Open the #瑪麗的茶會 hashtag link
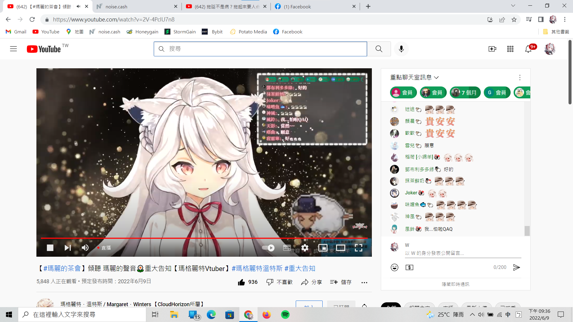The height and width of the screenshot is (322, 573). click(x=62, y=268)
